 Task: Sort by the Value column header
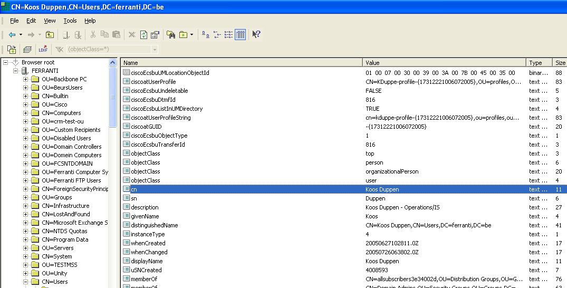click(445, 63)
